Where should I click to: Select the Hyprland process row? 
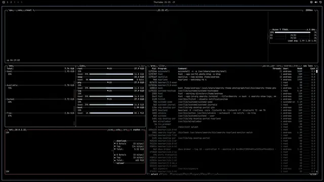click(x=231, y=80)
